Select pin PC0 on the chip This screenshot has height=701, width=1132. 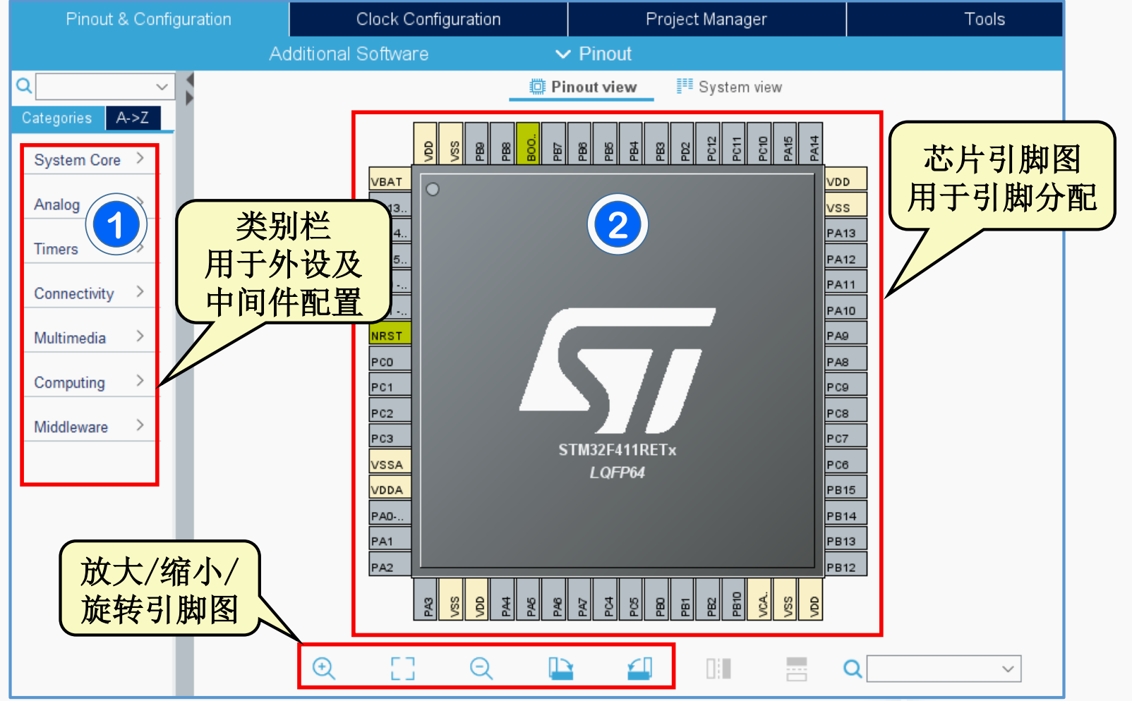(390, 362)
